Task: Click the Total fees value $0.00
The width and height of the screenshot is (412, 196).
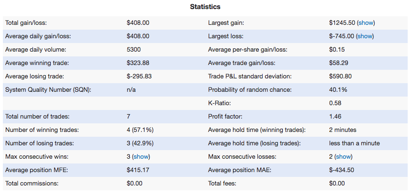Action: point(337,184)
